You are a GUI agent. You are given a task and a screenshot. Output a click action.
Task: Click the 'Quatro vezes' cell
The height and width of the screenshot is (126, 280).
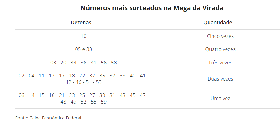click(220, 49)
